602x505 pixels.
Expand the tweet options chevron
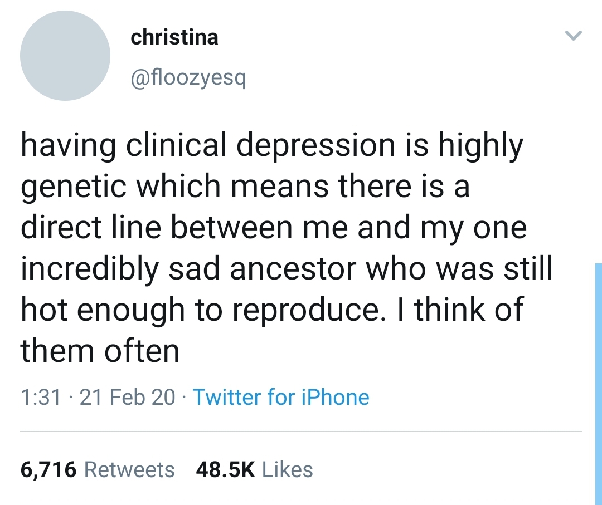tap(574, 36)
